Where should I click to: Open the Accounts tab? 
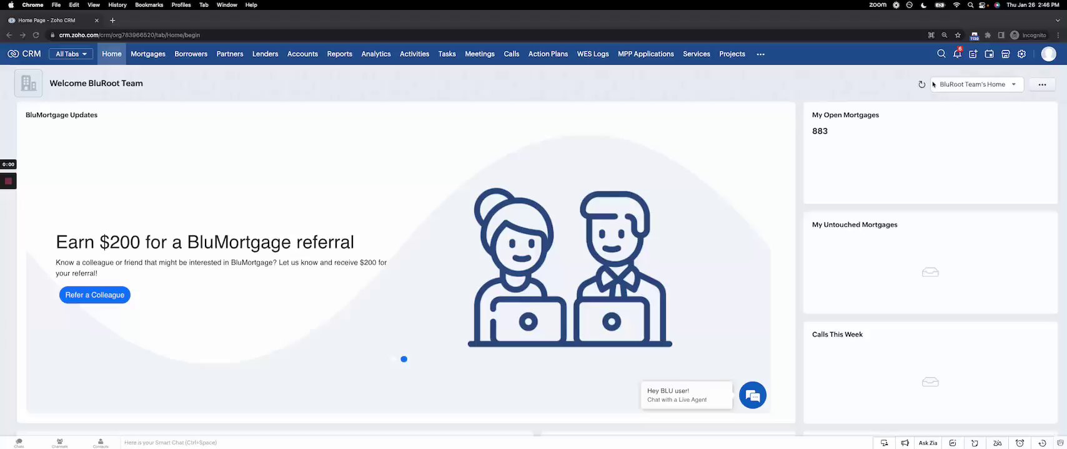(302, 54)
